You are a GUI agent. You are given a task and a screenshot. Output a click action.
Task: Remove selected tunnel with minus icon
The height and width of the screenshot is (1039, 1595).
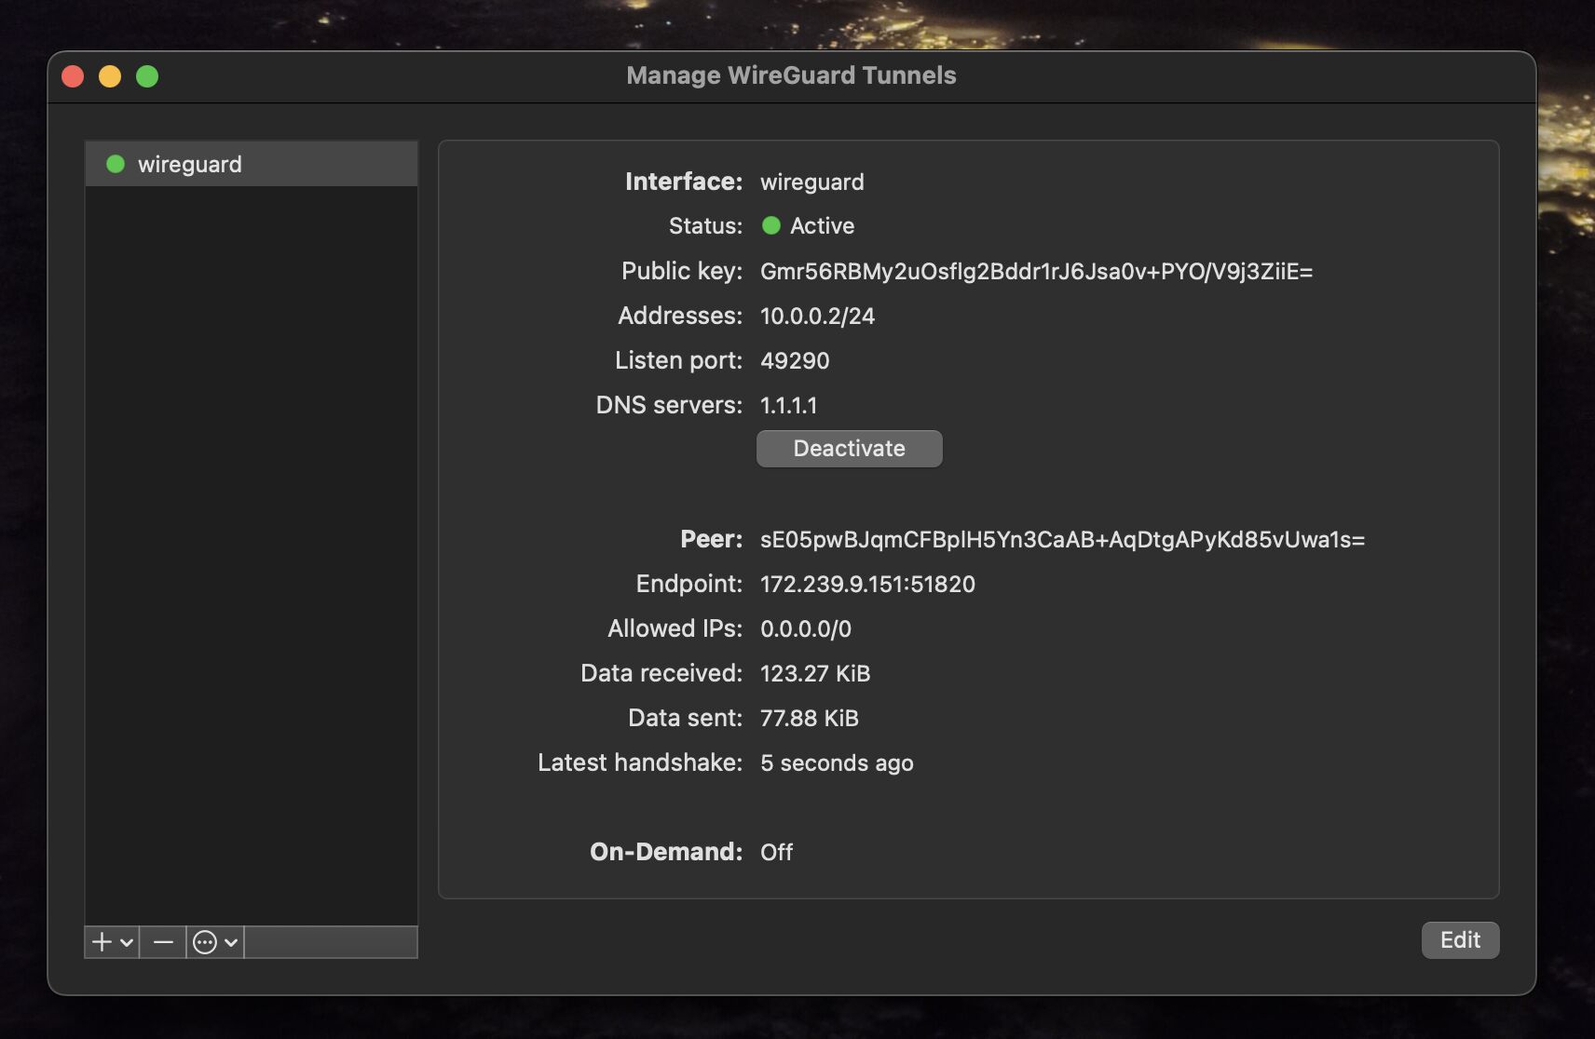click(x=163, y=942)
